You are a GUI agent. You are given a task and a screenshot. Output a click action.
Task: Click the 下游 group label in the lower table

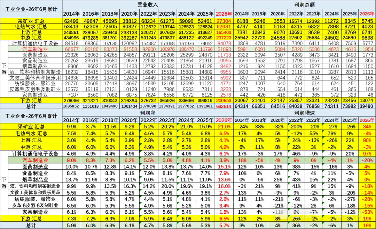click(4, 183)
